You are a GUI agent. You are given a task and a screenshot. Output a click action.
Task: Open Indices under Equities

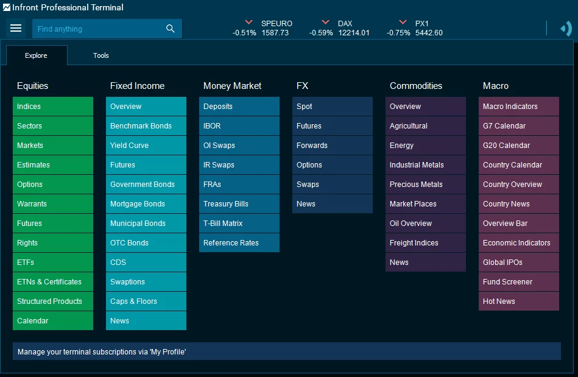click(x=53, y=106)
